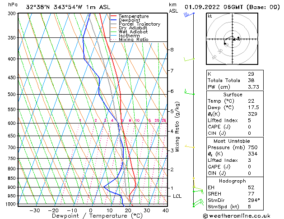Image resolution: width=284 pixels, height=219 pixels.
Task: Click the K index value 29
Action: pyautogui.click(x=251, y=74)
